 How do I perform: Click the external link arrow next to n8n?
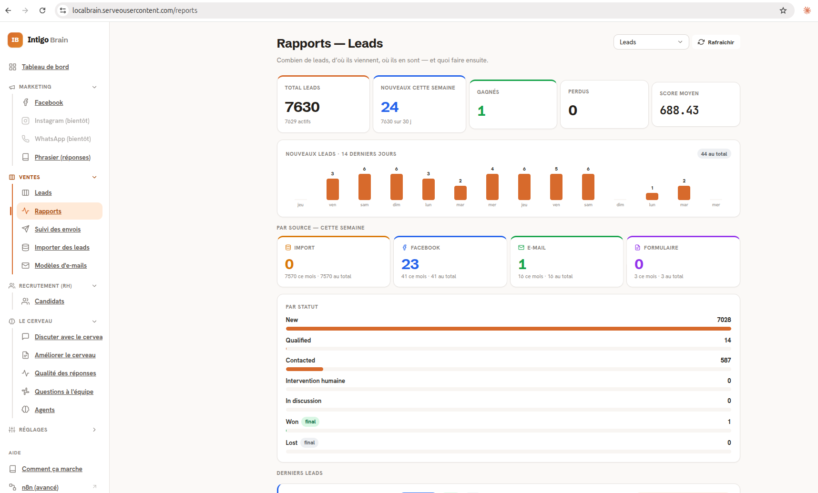[94, 487]
